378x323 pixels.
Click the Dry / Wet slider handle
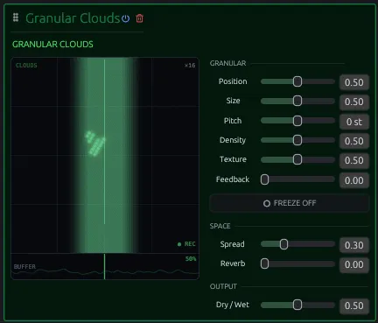pos(297,305)
